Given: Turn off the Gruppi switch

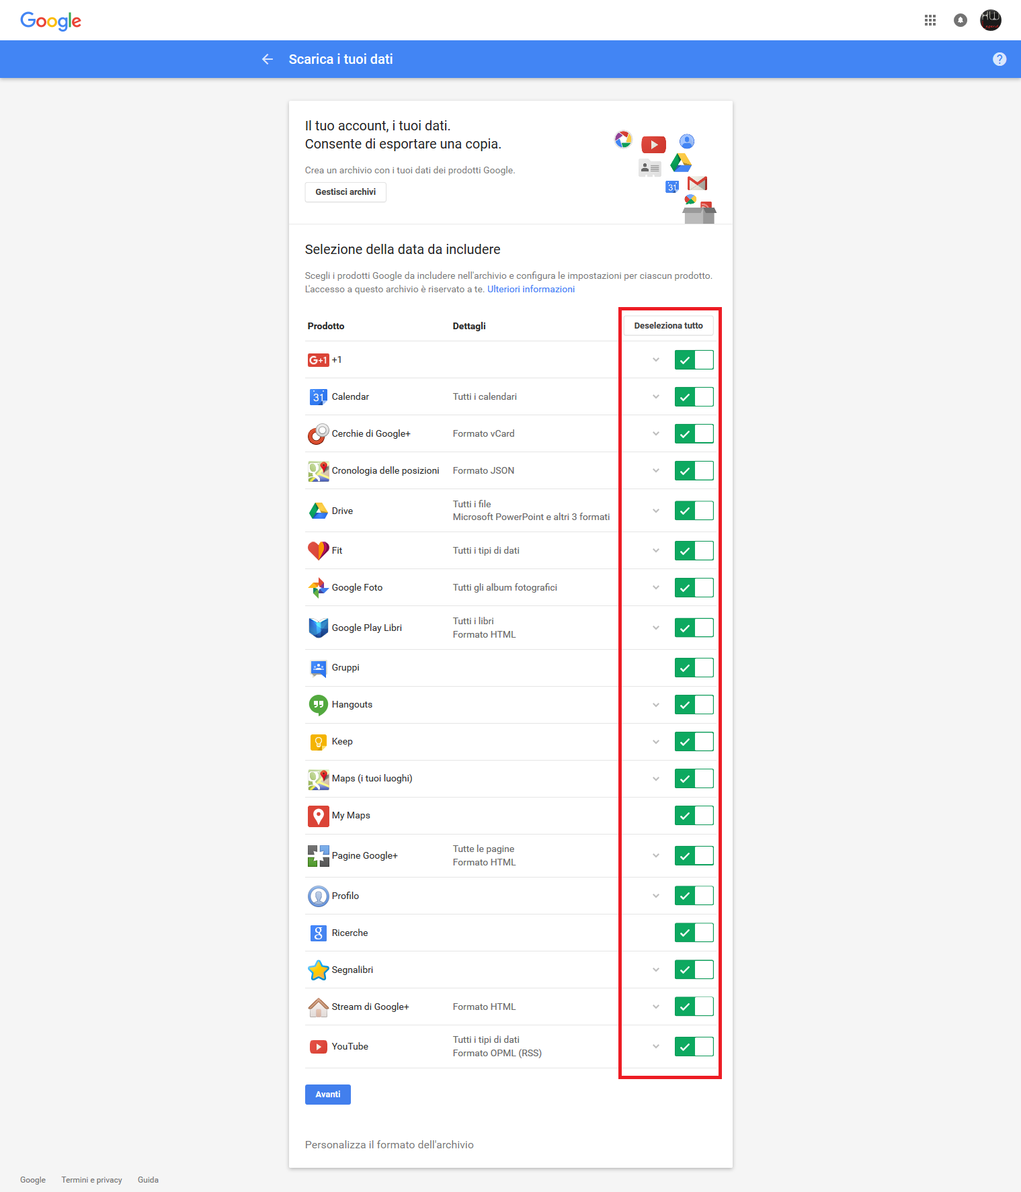Looking at the screenshot, I should coord(694,668).
